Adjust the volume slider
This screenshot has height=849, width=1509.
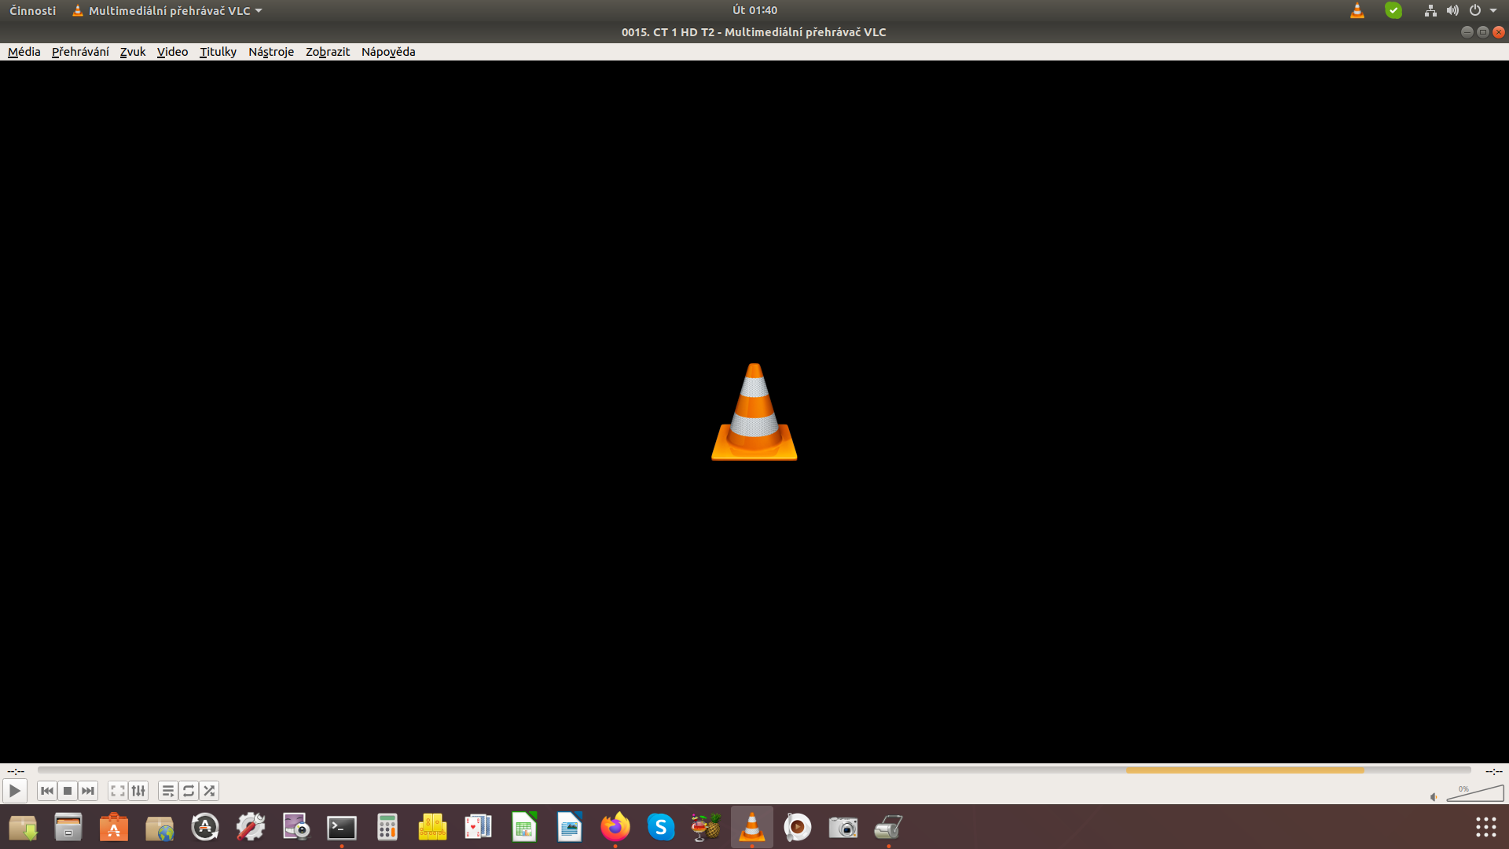click(1475, 794)
